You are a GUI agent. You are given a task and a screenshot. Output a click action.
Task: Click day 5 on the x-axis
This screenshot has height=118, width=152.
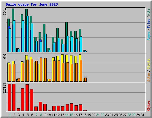[28, 115]
